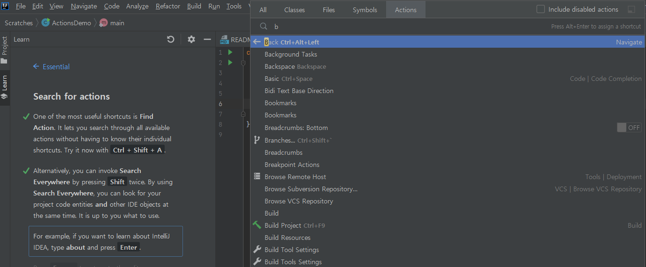Click the Build Project hammer icon
The height and width of the screenshot is (267, 646).
(257, 225)
